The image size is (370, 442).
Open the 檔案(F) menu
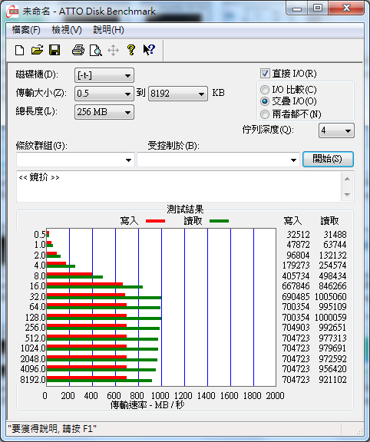(x=26, y=30)
